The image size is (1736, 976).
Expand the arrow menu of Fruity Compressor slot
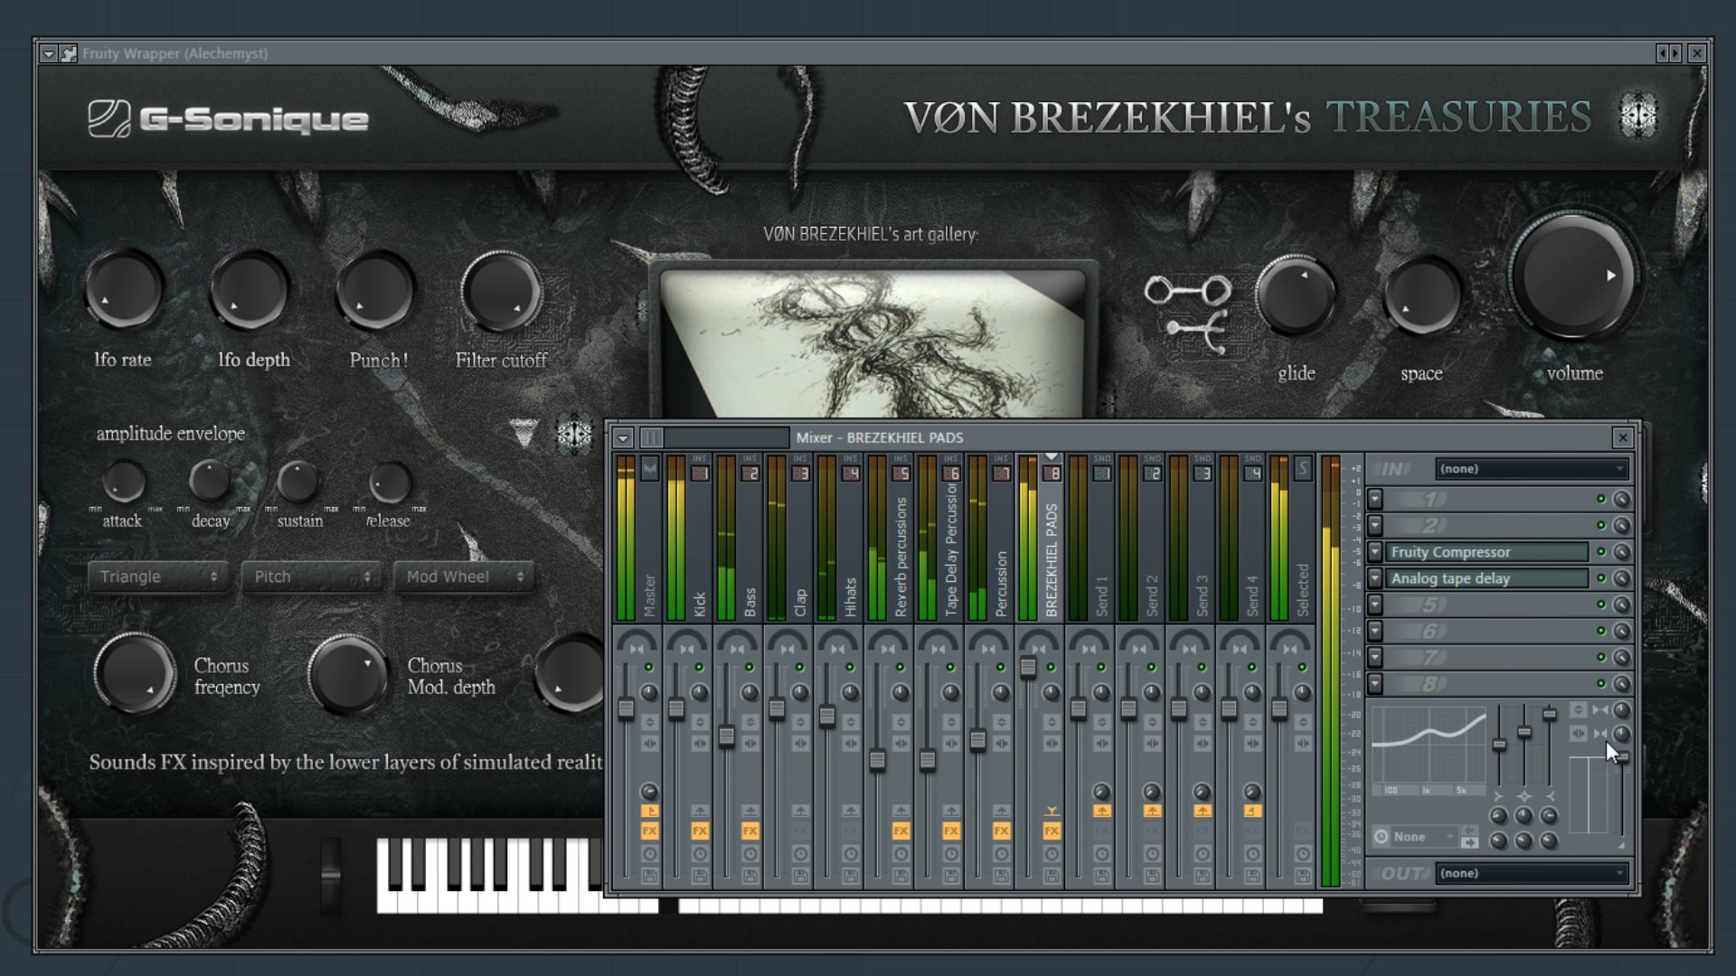1375,551
